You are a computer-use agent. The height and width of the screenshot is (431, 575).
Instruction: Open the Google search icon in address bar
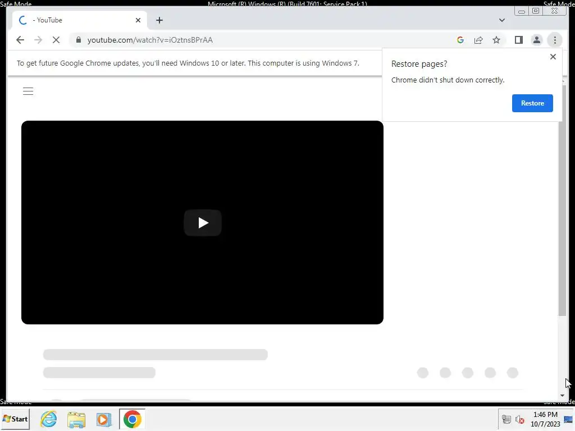coord(460,40)
